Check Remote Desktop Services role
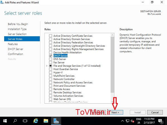 coord(50,92)
